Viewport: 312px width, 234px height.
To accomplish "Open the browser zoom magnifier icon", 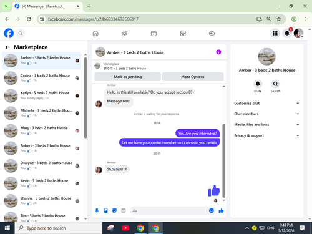I will 269,19.
